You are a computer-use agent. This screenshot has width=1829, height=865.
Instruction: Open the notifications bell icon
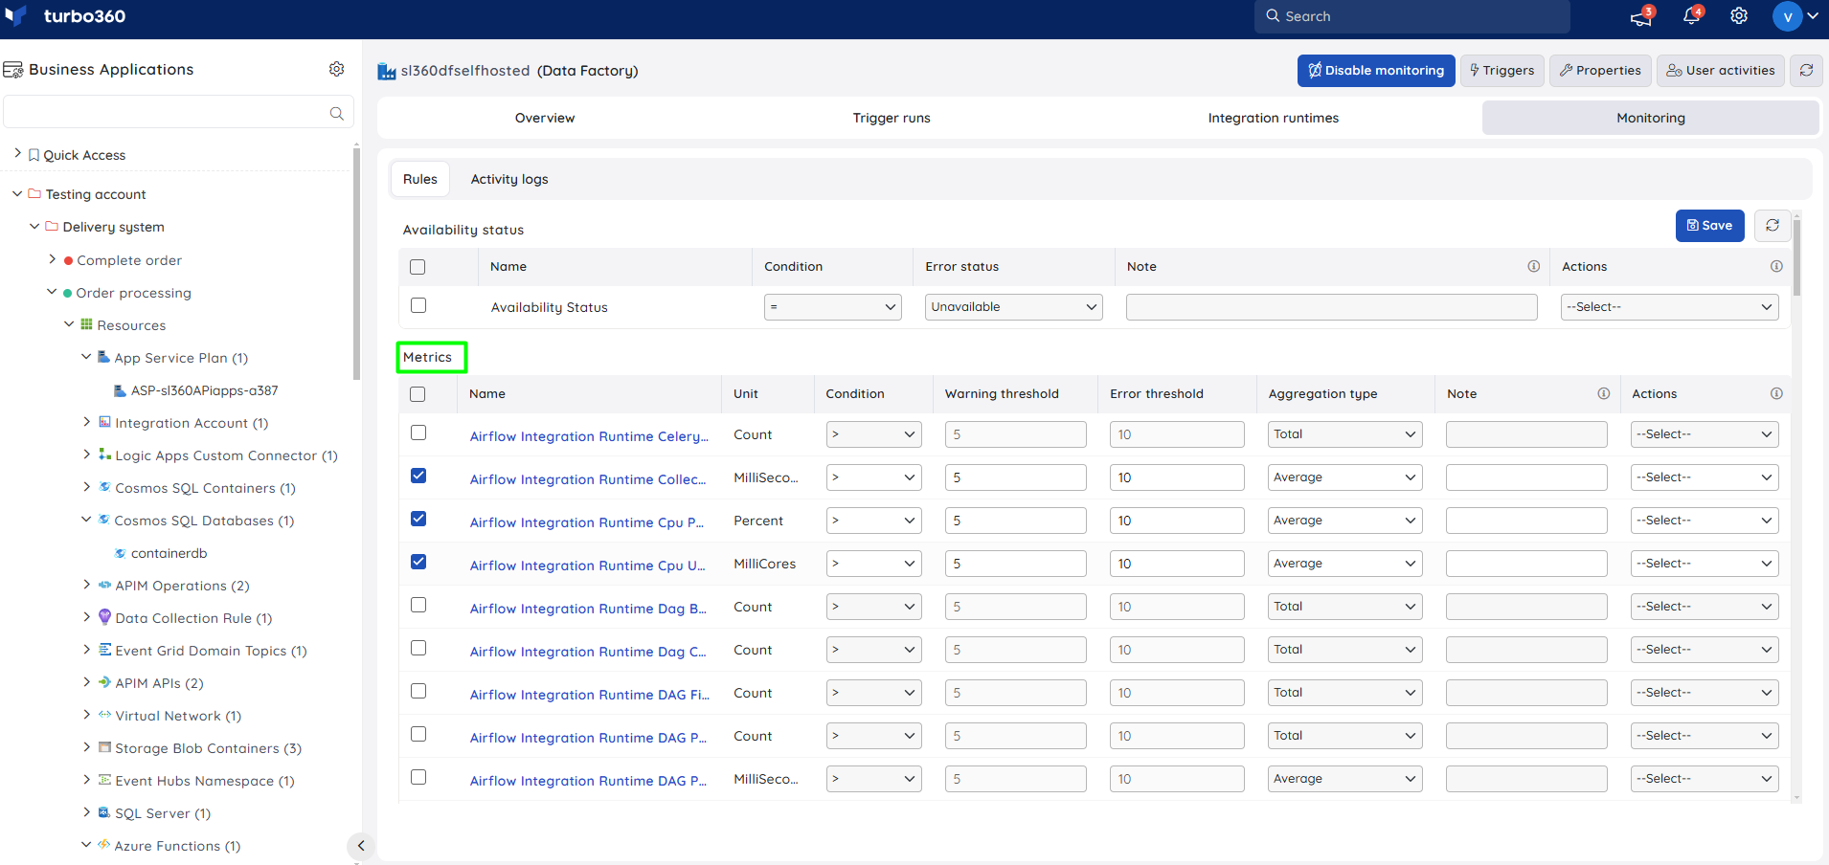pos(1691,16)
